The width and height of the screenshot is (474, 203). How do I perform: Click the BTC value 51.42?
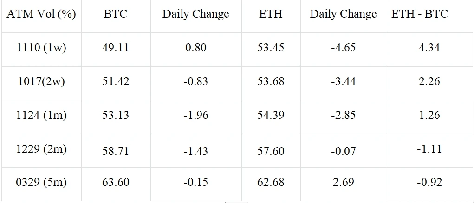pos(116,81)
